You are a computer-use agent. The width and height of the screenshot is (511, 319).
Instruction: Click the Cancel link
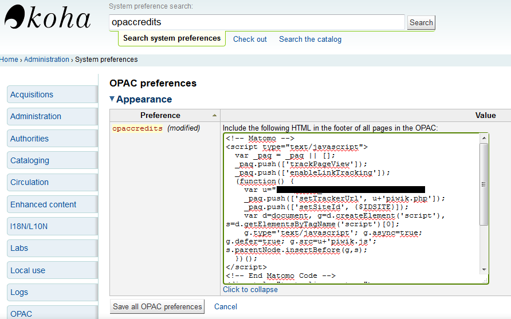226,306
